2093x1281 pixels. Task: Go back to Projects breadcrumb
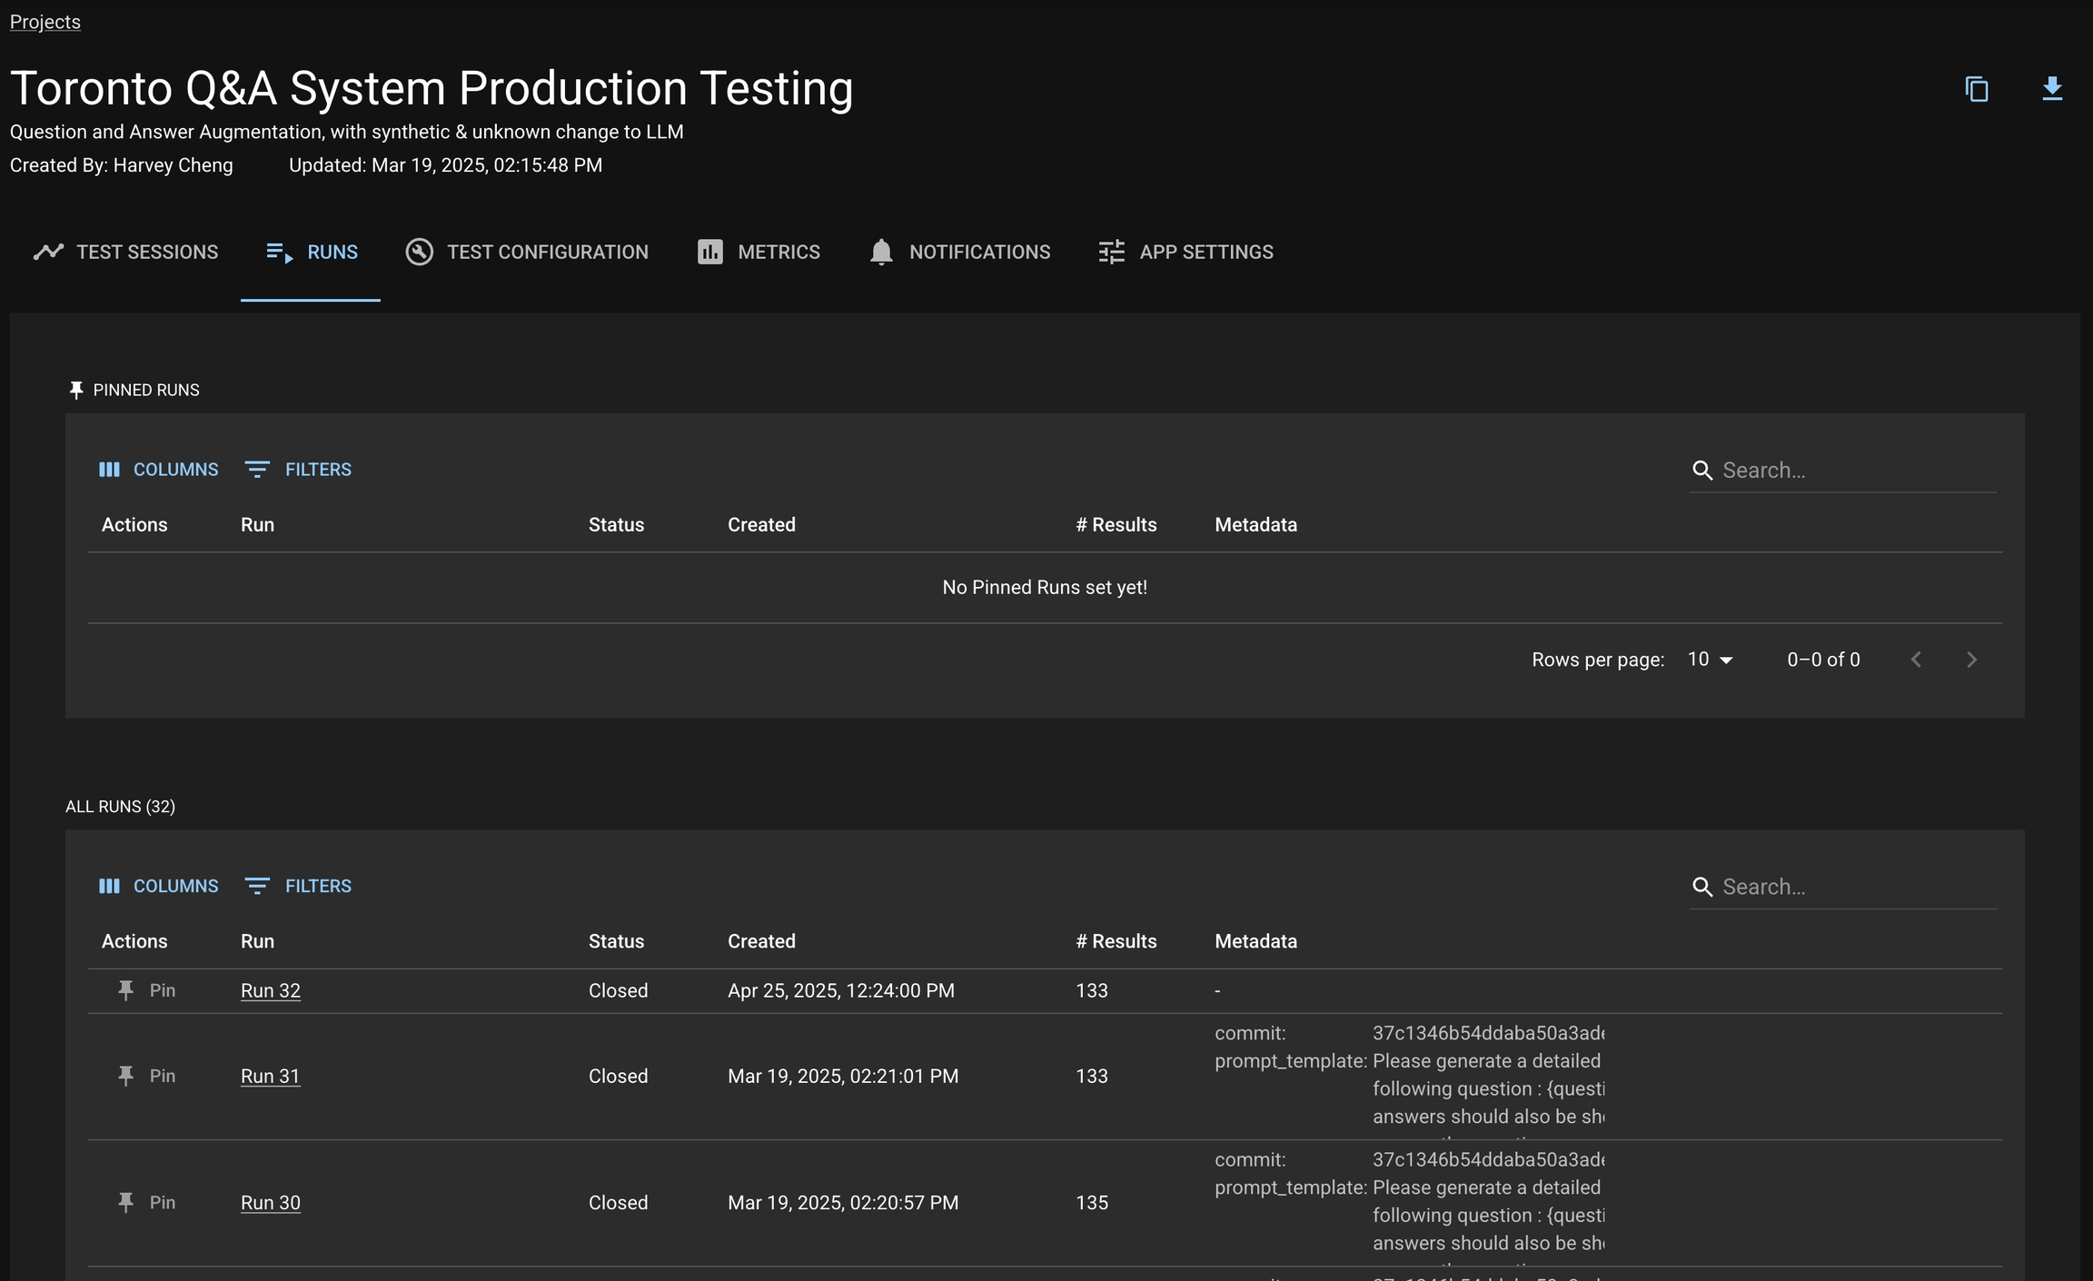coord(45,22)
